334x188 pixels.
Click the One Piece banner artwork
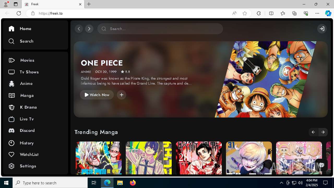pyautogui.click(x=266, y=79)
